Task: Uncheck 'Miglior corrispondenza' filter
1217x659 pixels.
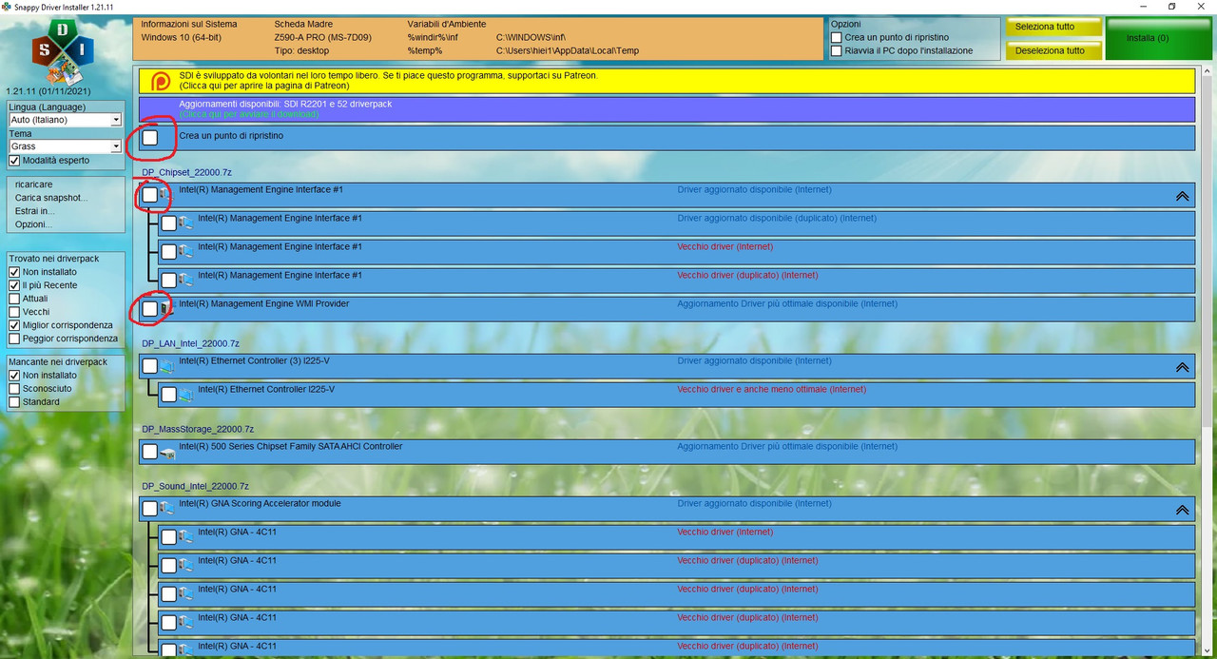Action: (14, 325)
